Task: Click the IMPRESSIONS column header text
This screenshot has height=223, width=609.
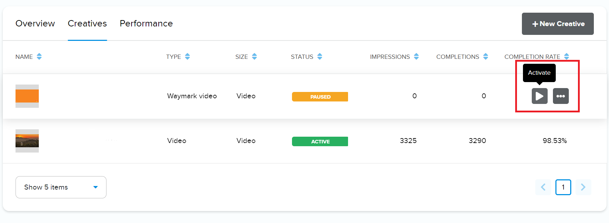Action: coord(390,57)
